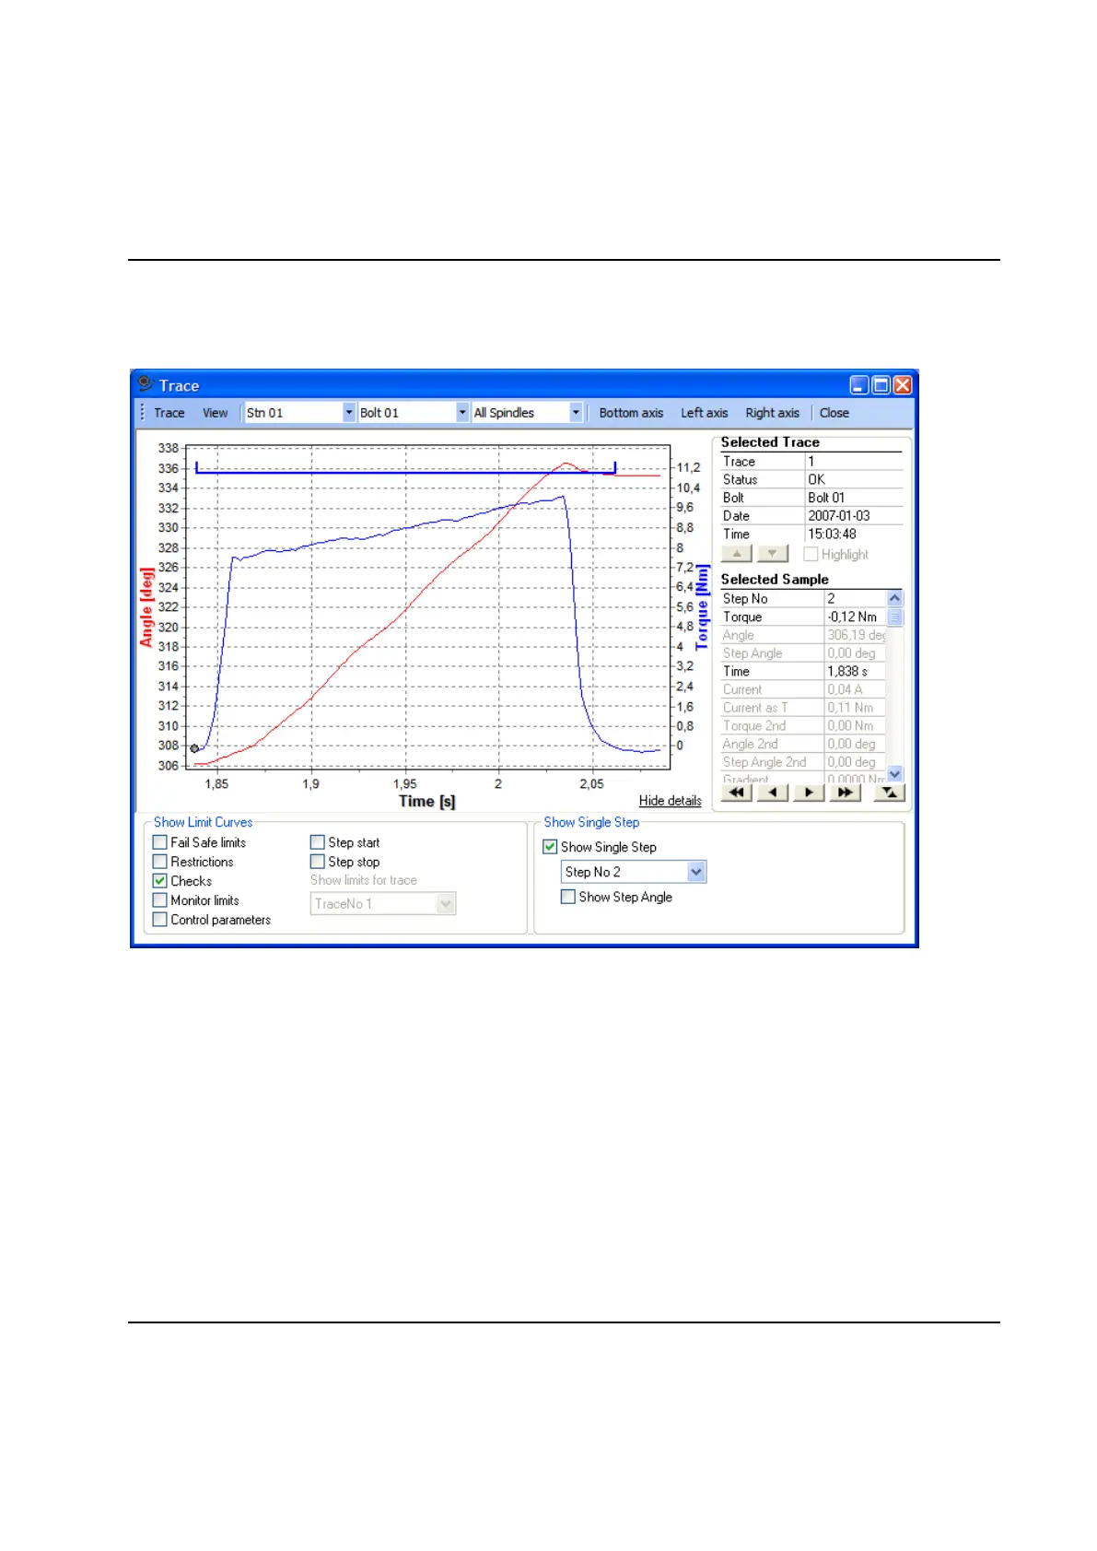
Task: Uncheck Show Single Step checkbox
Action: [x=551, y=847]
